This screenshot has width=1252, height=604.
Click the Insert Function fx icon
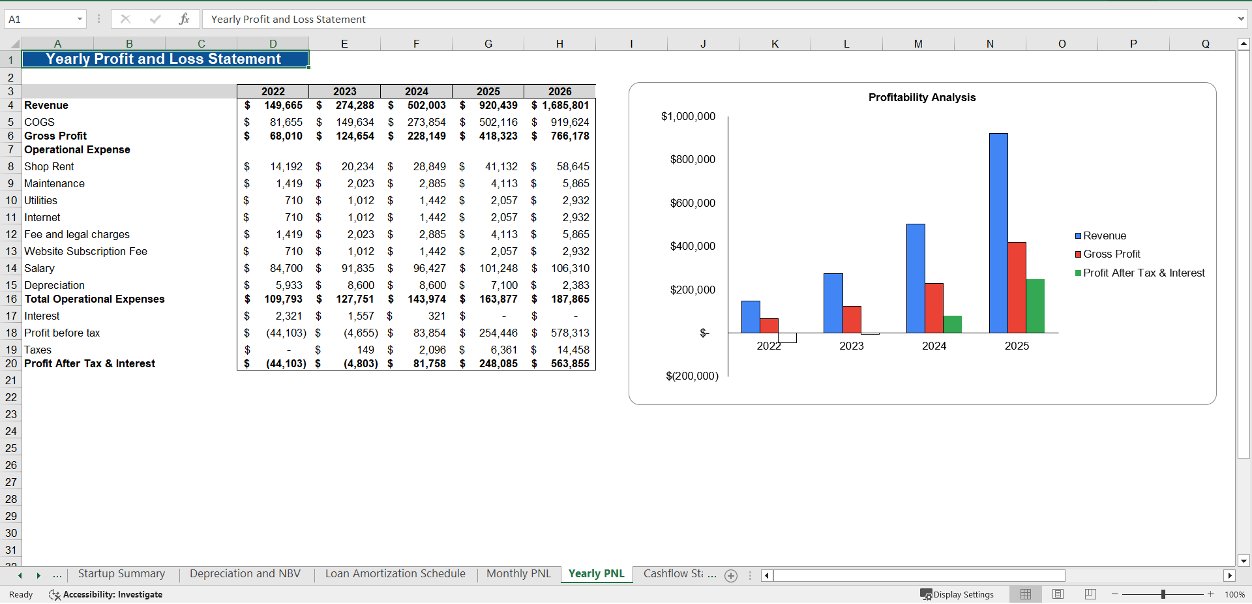185,19
